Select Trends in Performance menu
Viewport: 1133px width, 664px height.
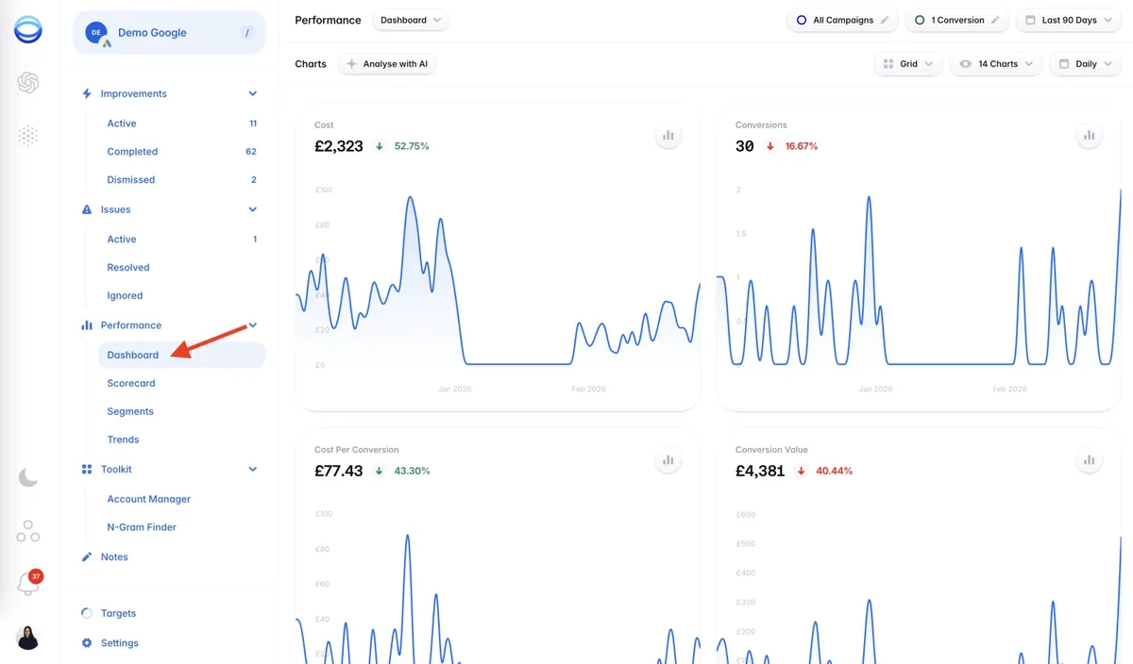(181, 440)
